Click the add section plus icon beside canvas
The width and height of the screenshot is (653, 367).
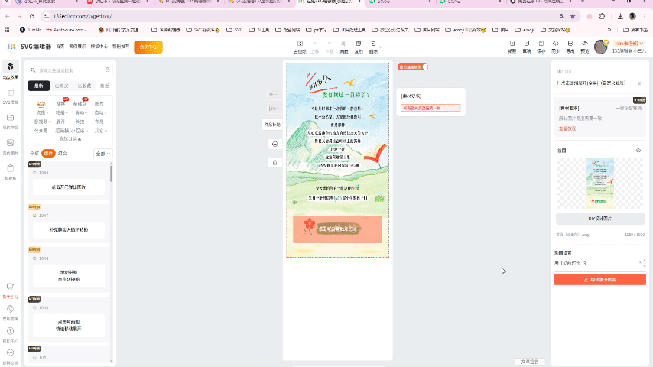pyautogui.click(x=275, y=145)
